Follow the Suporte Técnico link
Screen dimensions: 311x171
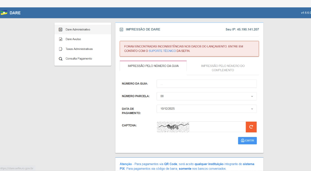click(162, 51)
